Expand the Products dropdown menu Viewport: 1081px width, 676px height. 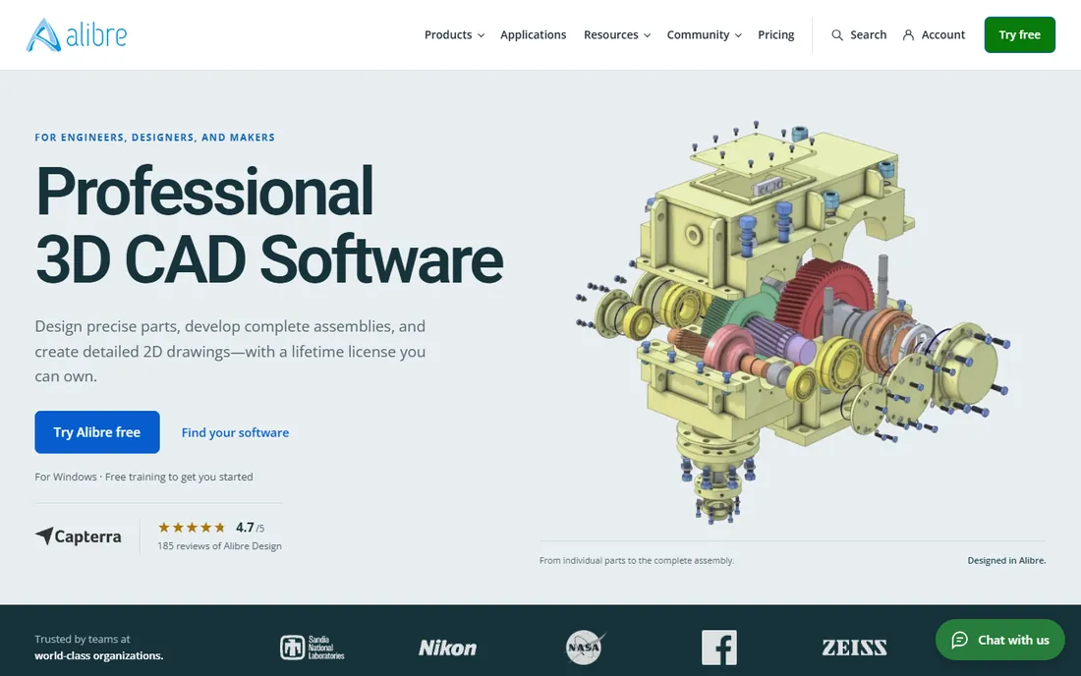click(x=454, y=35)
